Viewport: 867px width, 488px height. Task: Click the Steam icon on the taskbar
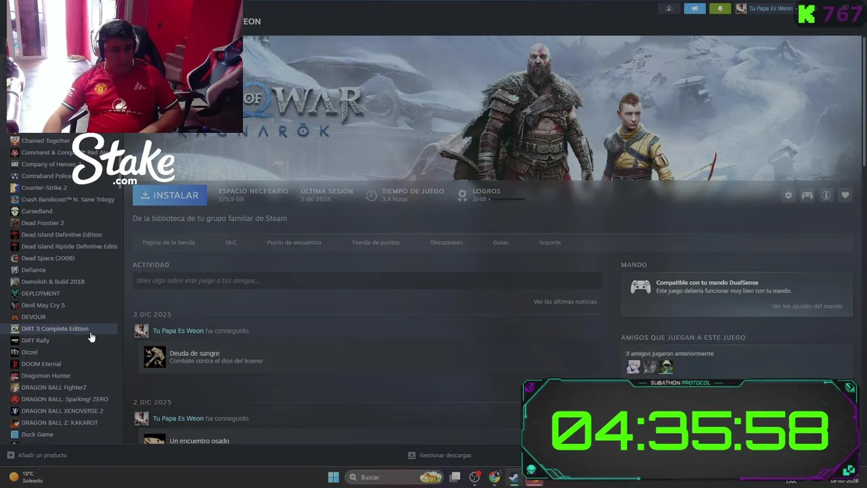(x=514, y=477)
